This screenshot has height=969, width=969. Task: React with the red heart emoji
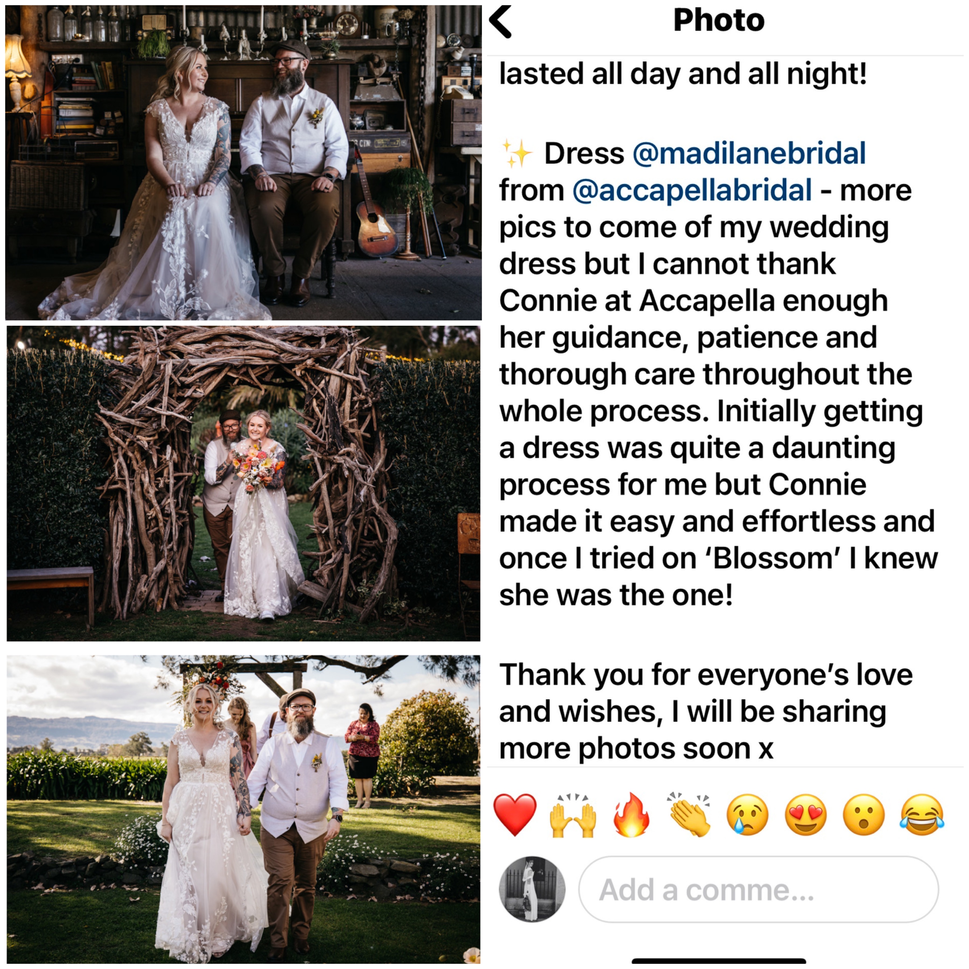click(x=515, y=814)
